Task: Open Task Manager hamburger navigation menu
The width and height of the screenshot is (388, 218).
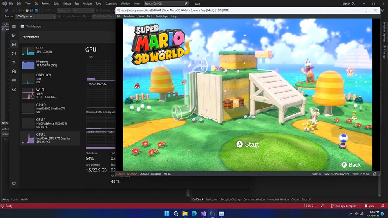Action: click(x=14, y=26)
